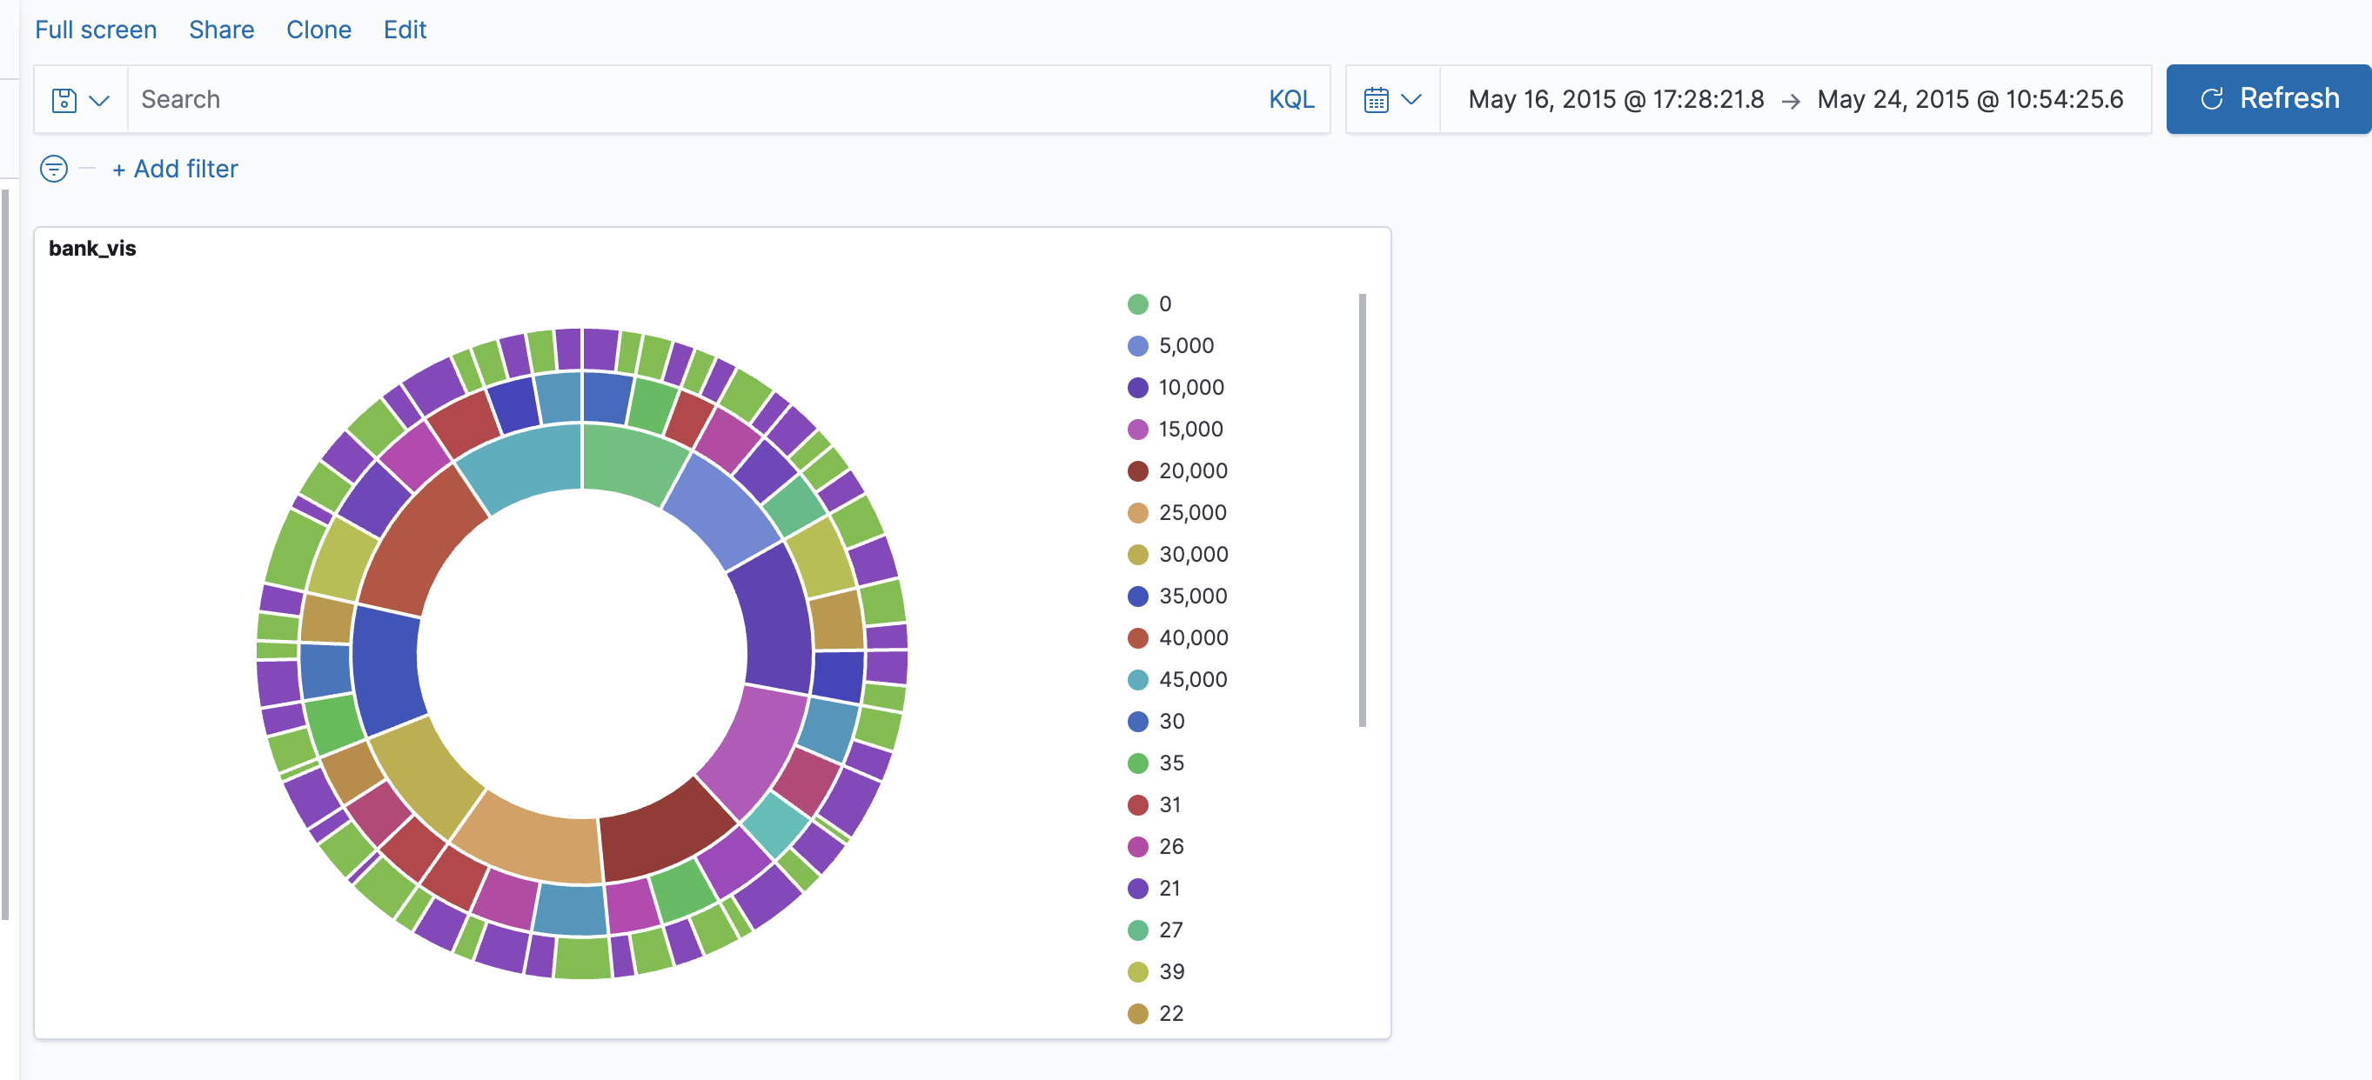Expand the date quick menu chevron
2372x1080 pixels.
[x=1410, y=99]
